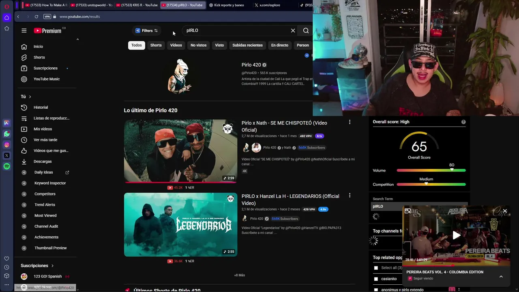Viewport: 519px width, 292px height.
Task: Open options for LEGENDARIOS video
Action: click(x=350, y=195)
